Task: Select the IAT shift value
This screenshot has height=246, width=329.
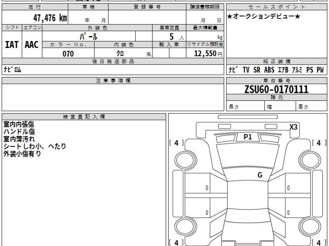Action: 12,45
